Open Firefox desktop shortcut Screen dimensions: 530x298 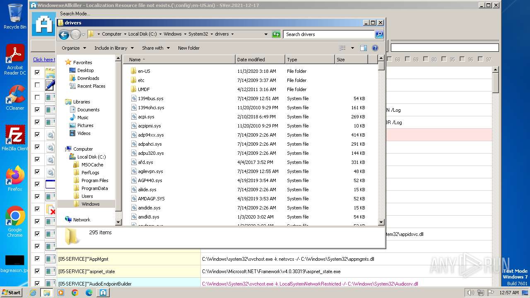coord(15,179)
